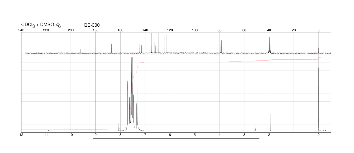
Task: Select the 40 ppm carbon axis label
Action: [x=269, y=30]
